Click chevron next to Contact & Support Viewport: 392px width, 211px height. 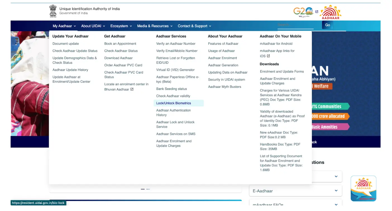coord(210,26)
